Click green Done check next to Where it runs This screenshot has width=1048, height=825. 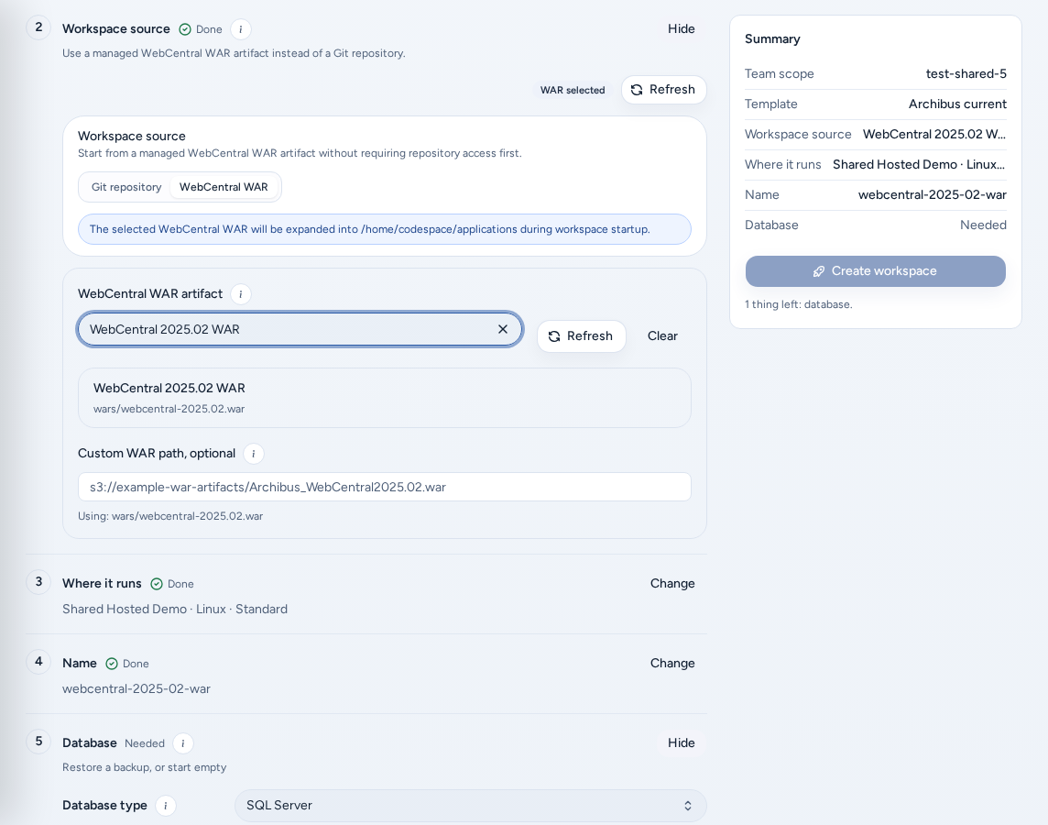click(x=157, y=584)
